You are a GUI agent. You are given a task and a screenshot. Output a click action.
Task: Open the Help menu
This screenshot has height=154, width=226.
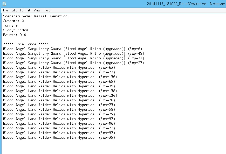click(47, 10)
